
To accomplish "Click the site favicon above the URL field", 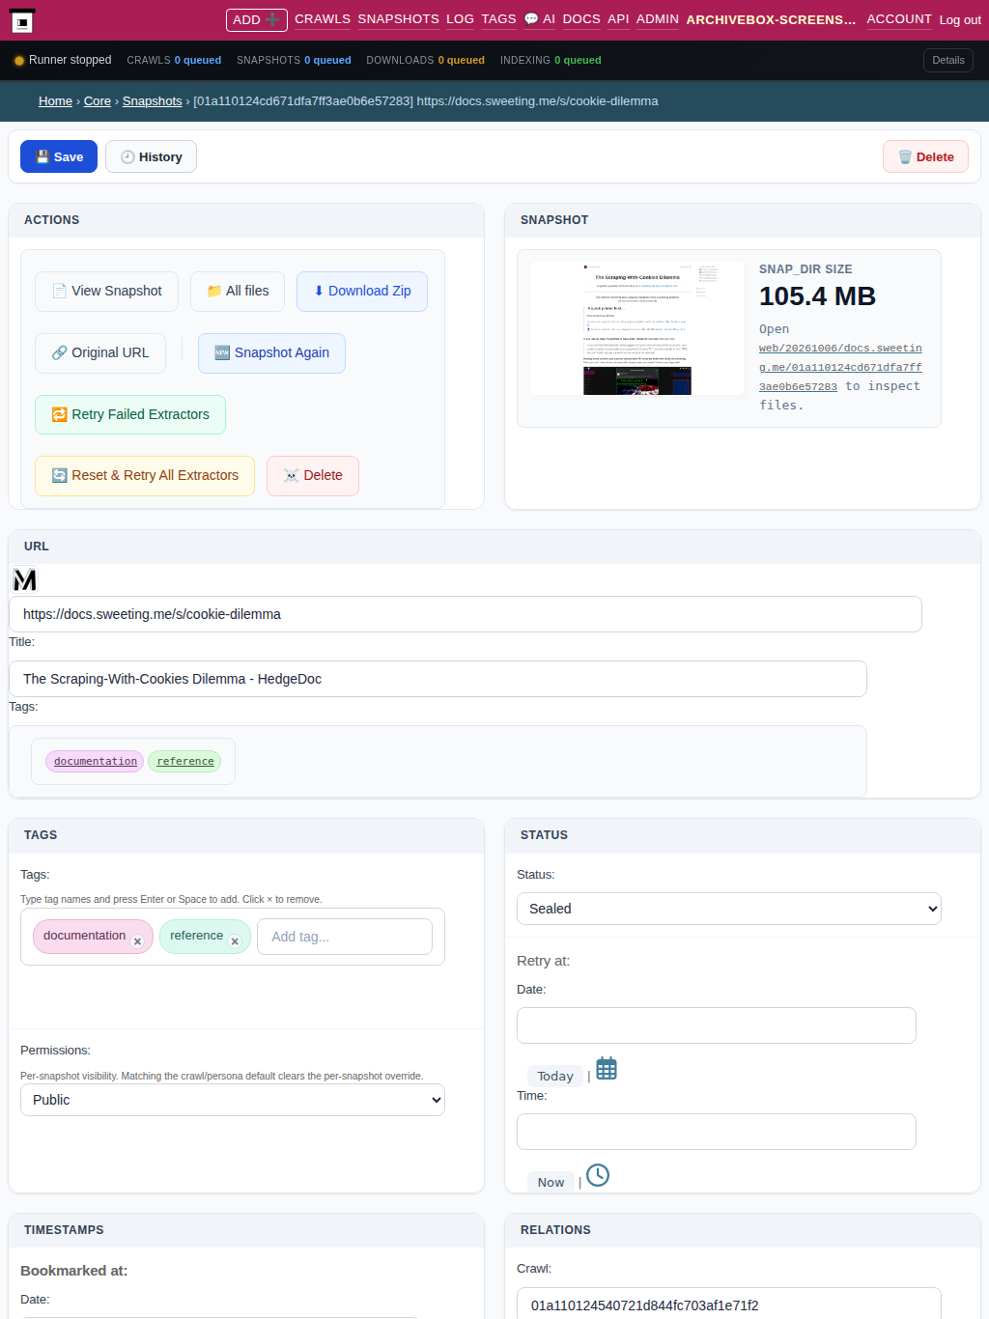I will point(25,579).
